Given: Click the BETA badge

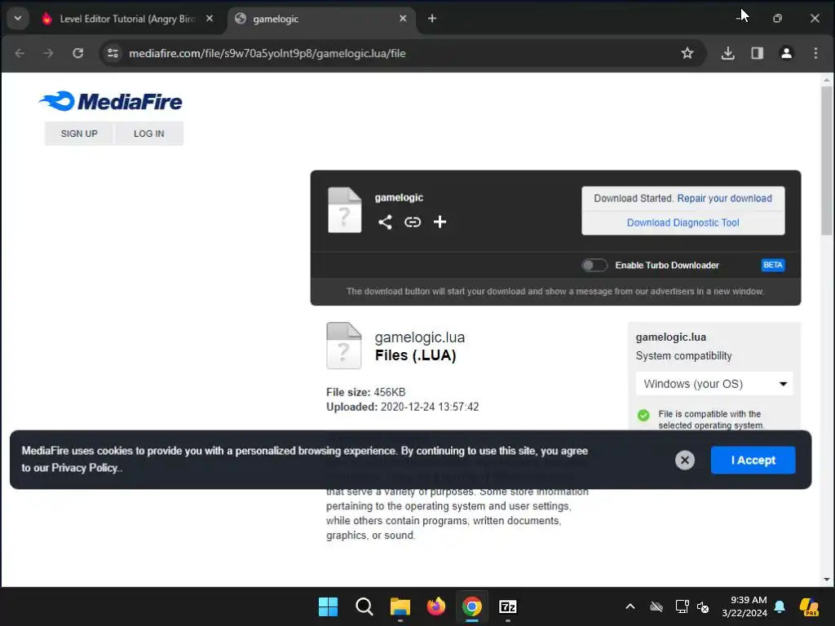Looking at the screenshot, I should [773, 265].
